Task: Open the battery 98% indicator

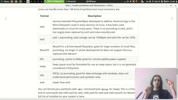Action: pyautogui.click(x=167, y=1)
